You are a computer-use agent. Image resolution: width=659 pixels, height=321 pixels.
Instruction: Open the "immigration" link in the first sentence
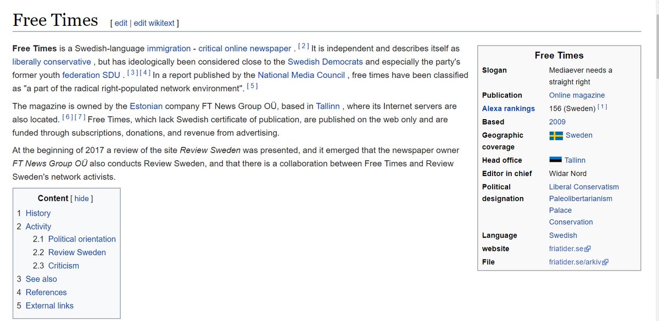coord(169,48)
